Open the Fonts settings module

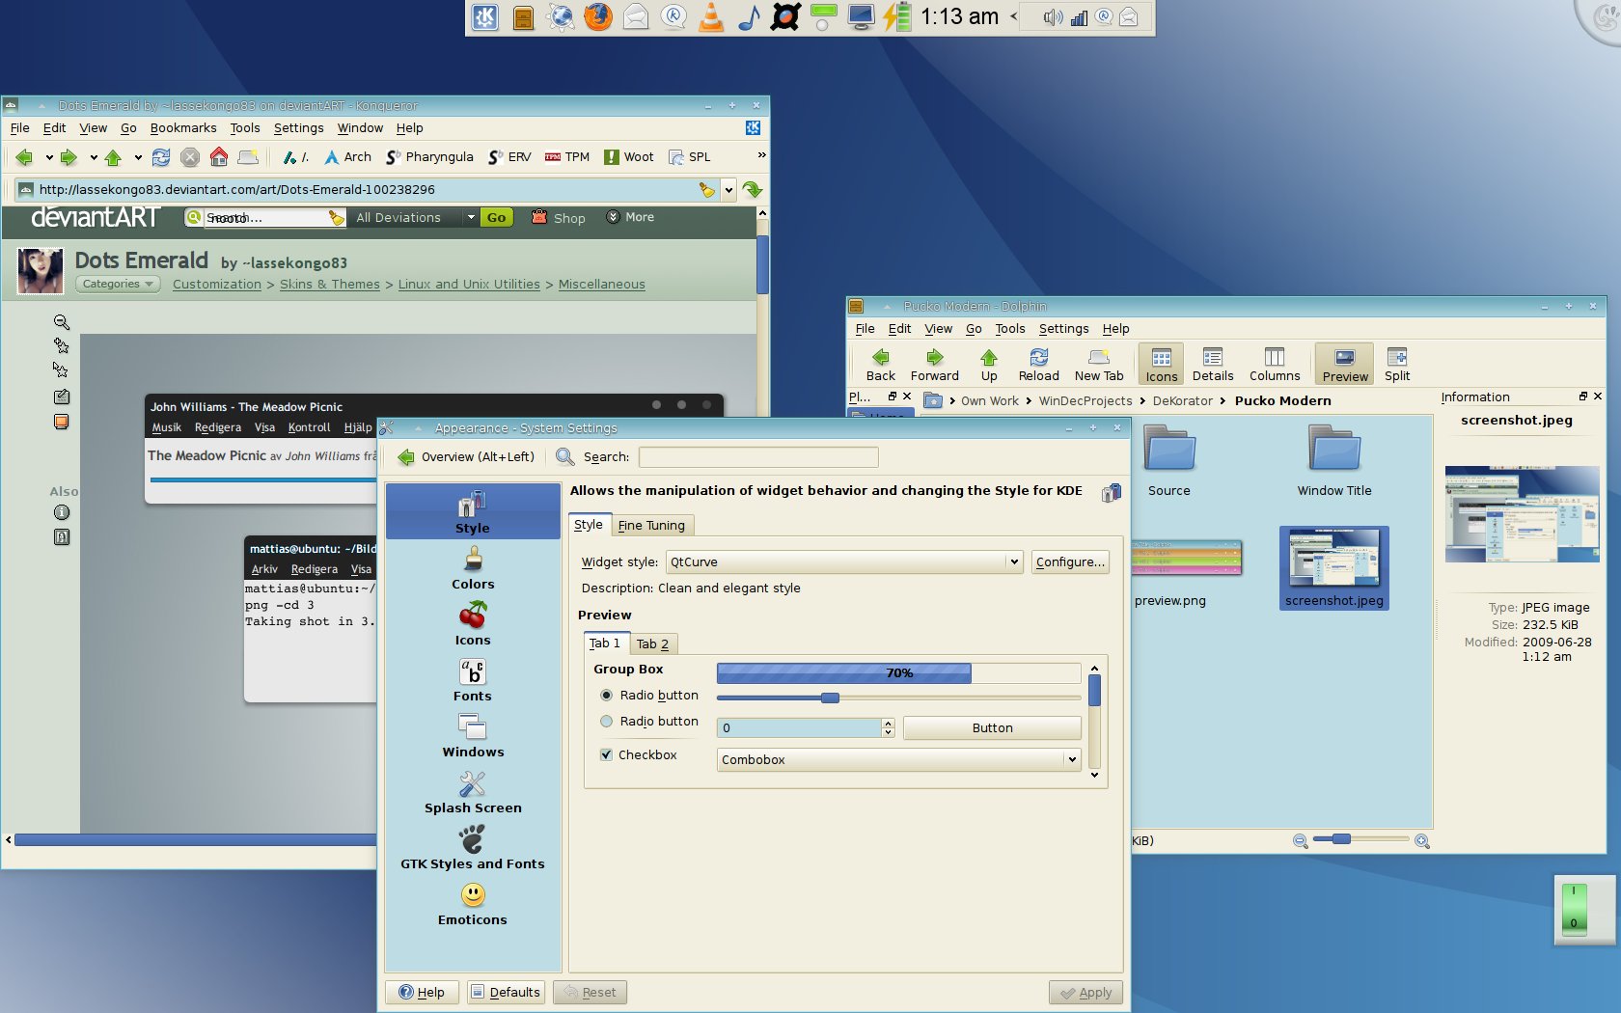tap(473, 679)
